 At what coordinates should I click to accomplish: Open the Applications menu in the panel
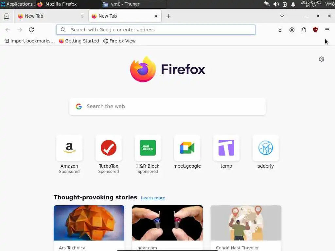18,4
